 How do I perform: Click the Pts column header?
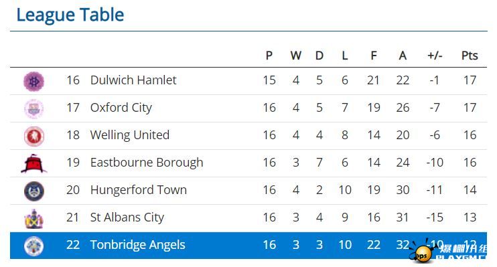point(470,56)
